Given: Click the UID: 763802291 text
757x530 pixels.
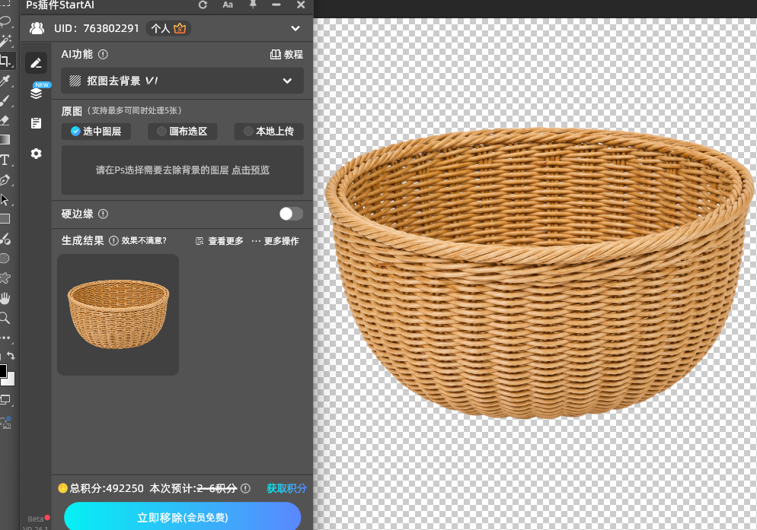Looking at the screenshot, I should click(97, 28).
